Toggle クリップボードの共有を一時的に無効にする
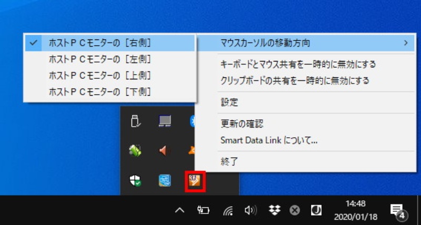 tap(306, 80)
